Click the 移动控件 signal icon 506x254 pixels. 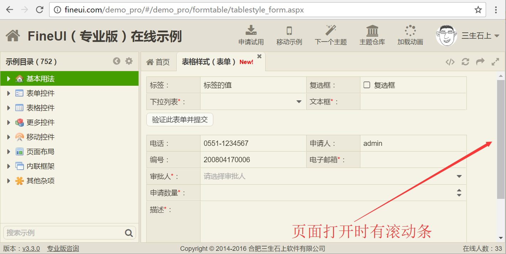point(20,137)
